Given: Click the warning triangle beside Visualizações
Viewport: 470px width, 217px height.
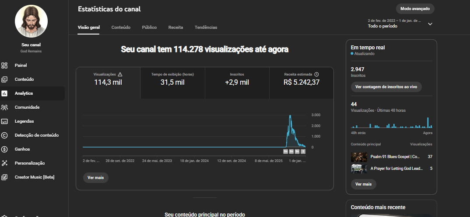Looking at the screenshot, I should (x=120, y=74).
